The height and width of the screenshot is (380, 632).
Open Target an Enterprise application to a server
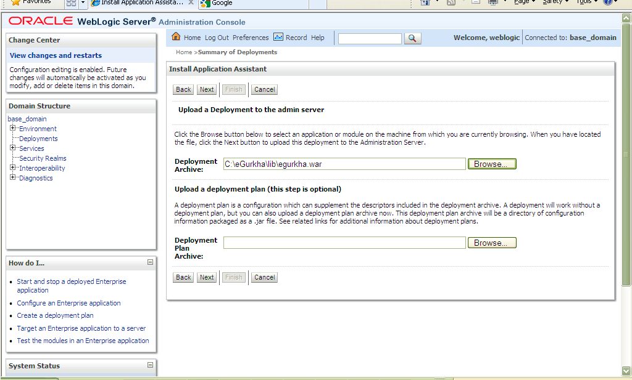pos(81,328)
